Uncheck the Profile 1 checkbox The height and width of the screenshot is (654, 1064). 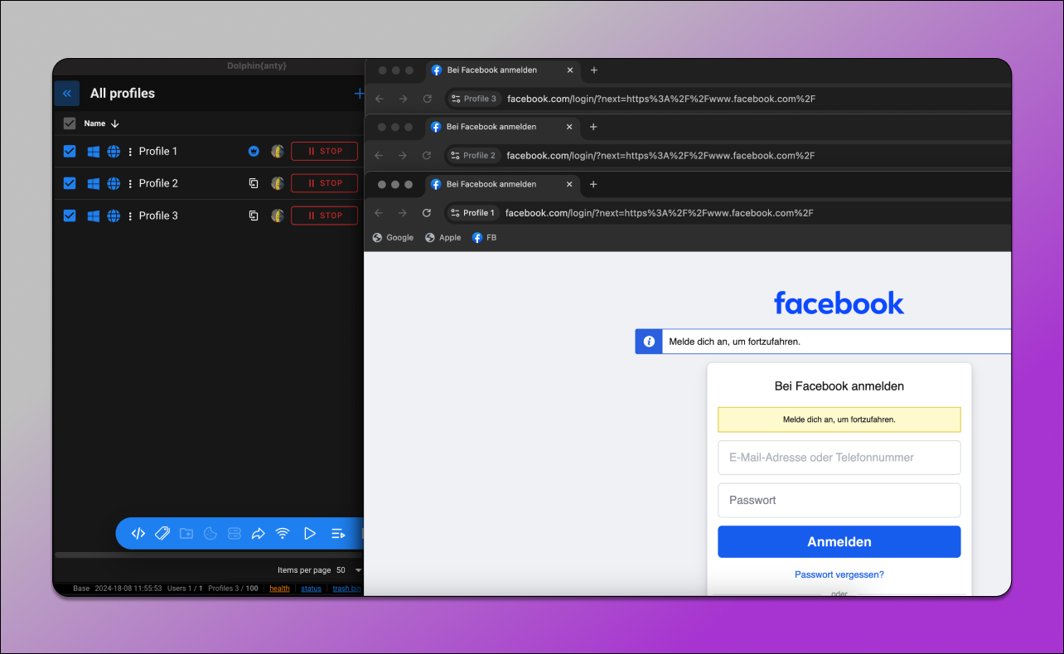(70, 152)
